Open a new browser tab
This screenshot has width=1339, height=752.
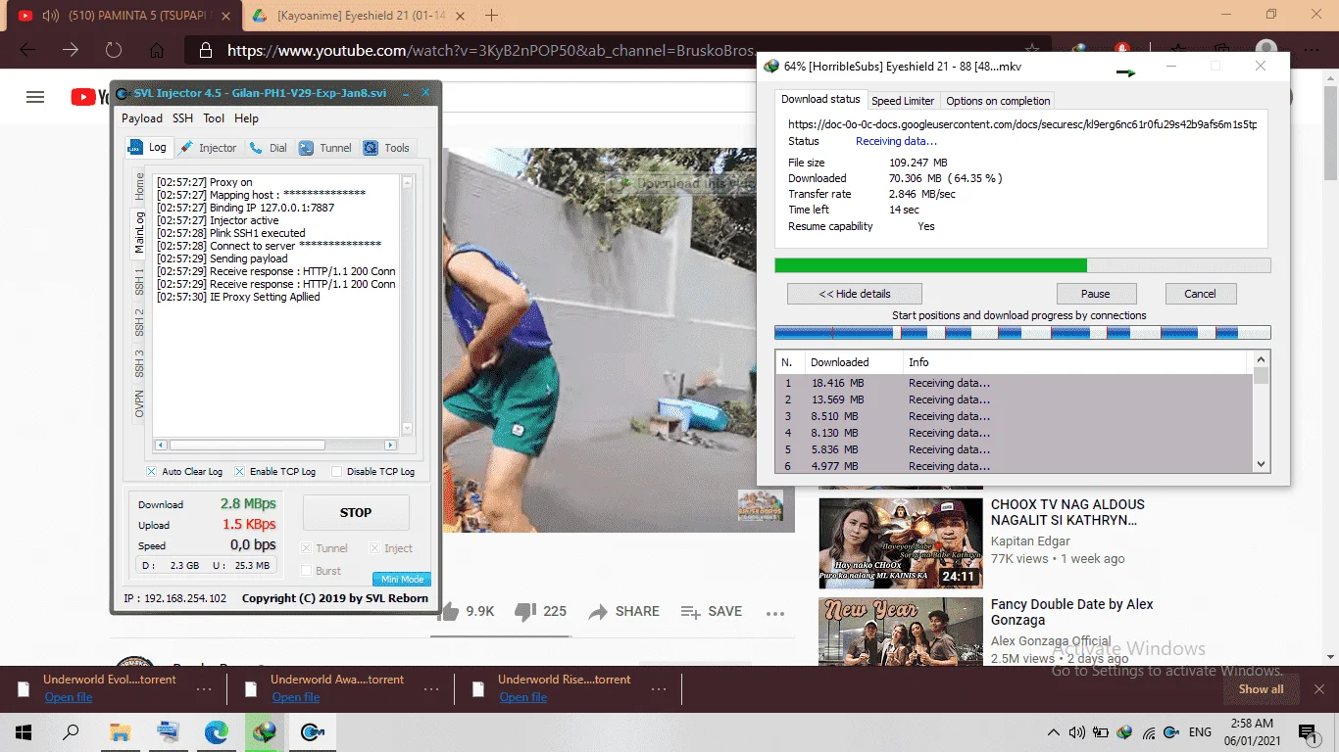pyautogui.click(x=492, y=16)
